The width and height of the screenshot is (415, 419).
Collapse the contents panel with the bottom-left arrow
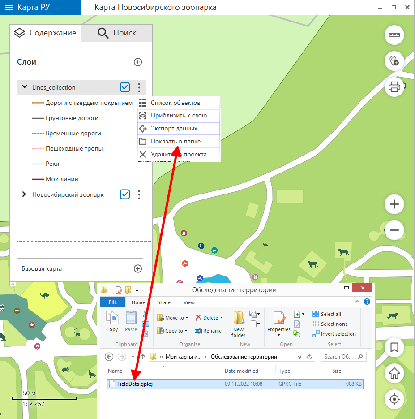point(13,284)
